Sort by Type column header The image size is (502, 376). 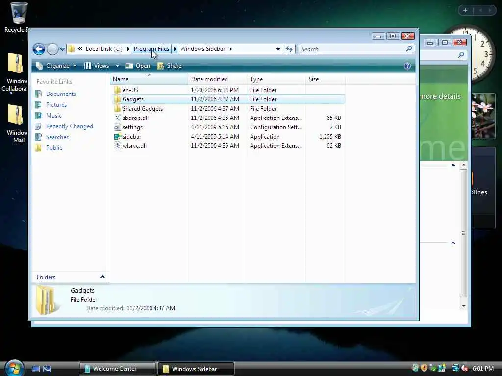[276, 79]
